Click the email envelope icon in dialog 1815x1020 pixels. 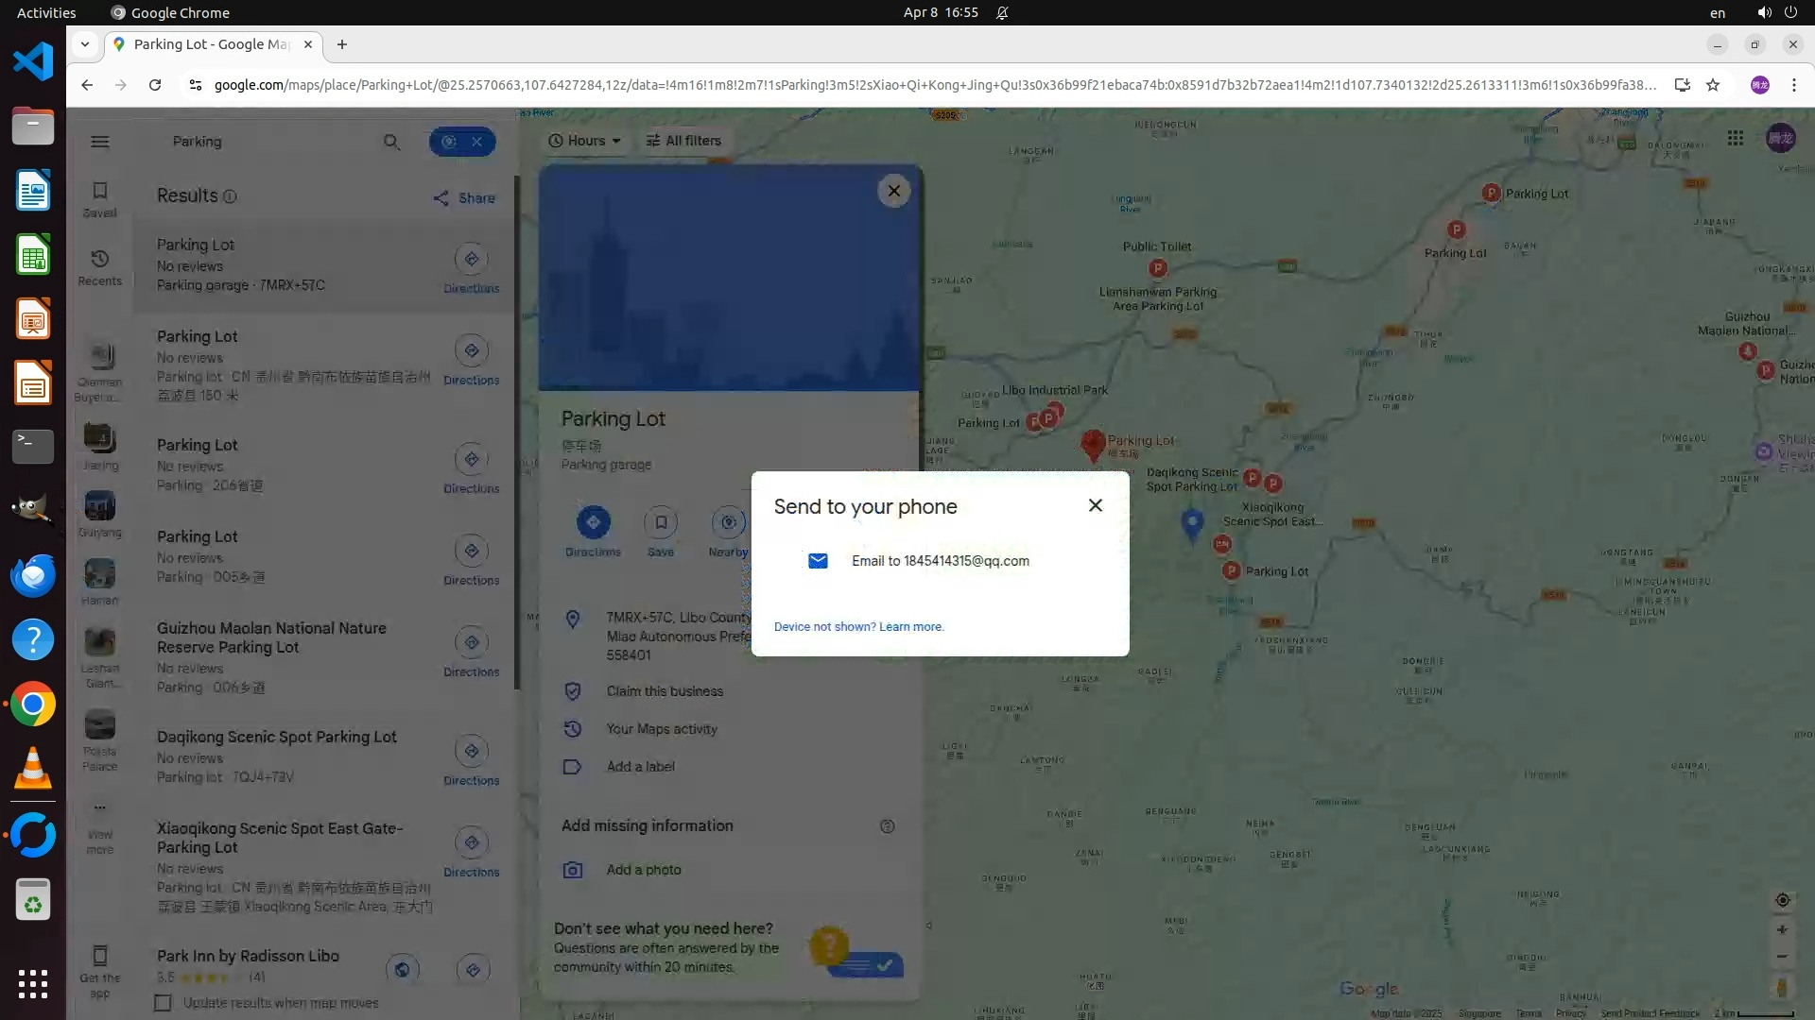tap(818, 561)
